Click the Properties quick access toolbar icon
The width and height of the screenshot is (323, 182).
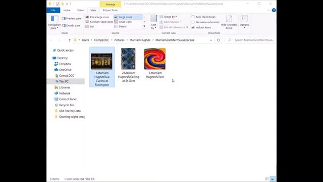click(x=58, y=4)
